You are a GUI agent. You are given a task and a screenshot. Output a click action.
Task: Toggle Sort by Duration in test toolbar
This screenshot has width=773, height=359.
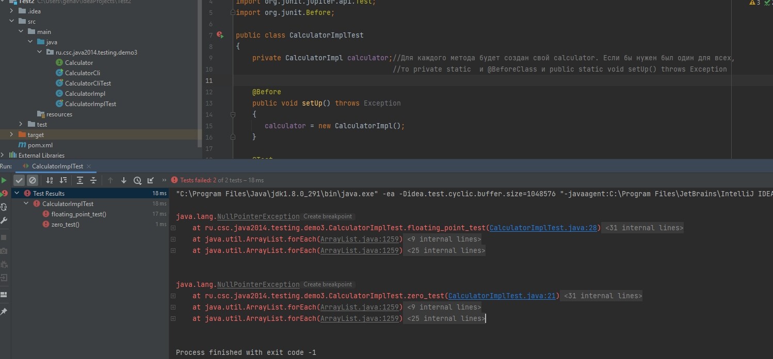coord(63,180)
